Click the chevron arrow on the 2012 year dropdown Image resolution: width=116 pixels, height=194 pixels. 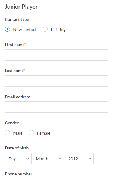(x=90, y=159)
